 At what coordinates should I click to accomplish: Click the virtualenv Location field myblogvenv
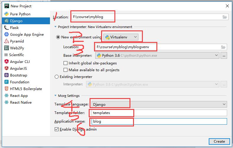click(161, 47)
